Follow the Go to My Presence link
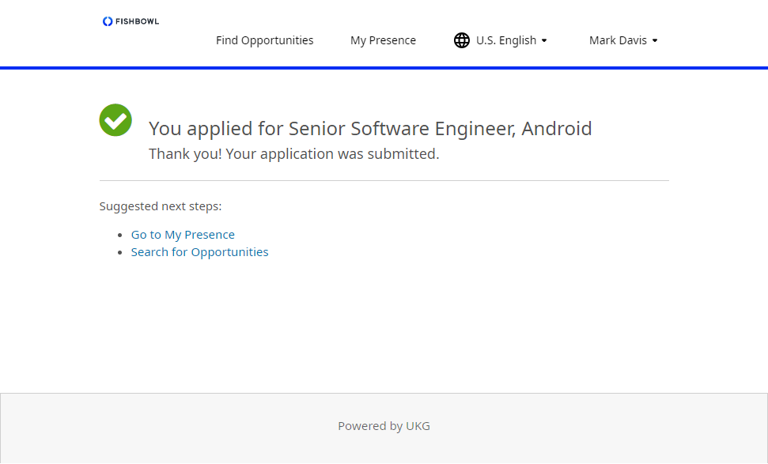The image size is (768, 464). click(183, 235)
